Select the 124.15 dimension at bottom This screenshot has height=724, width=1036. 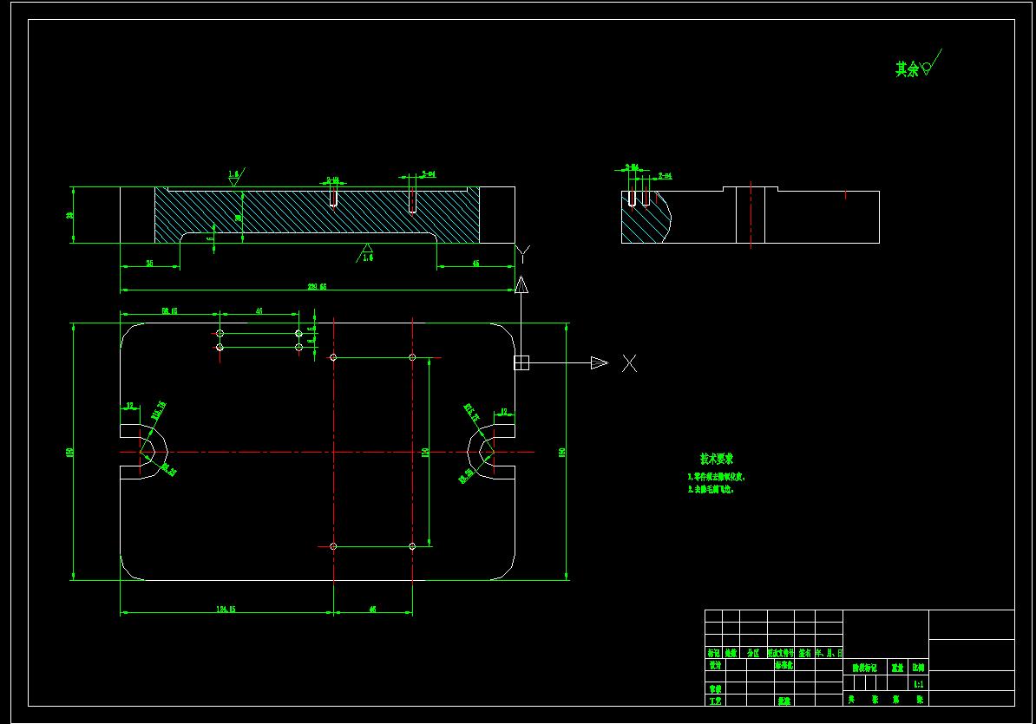[x=226, y=610]
